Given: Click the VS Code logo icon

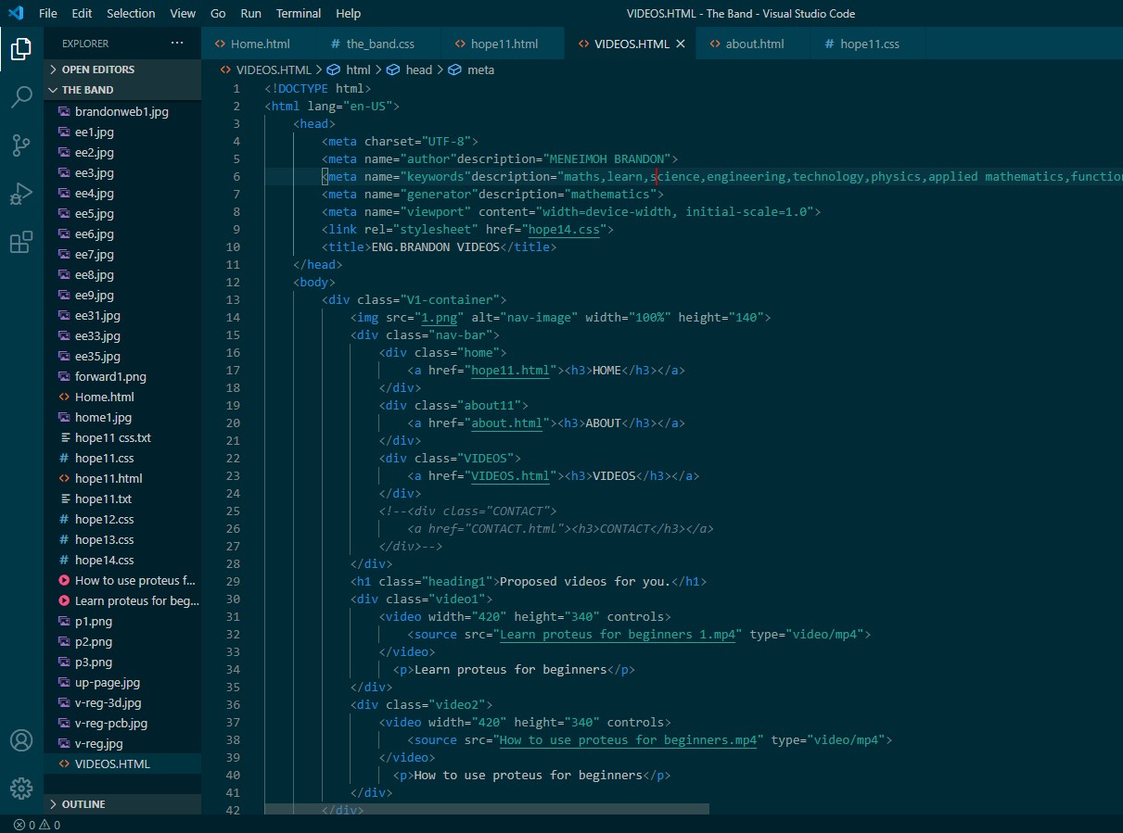Looking at the screenshot, I should tap(16, 13).
